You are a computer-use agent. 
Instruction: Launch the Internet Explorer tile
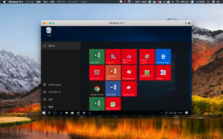147,57
